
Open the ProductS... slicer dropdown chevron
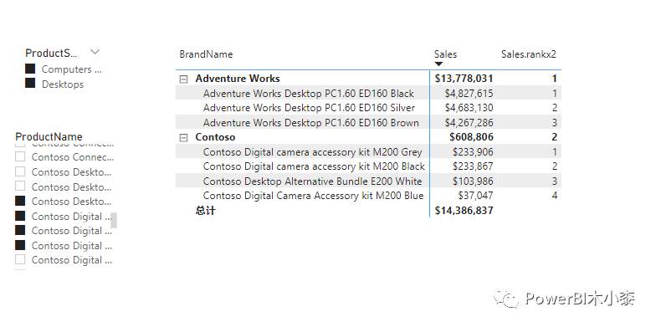(95, 52)
